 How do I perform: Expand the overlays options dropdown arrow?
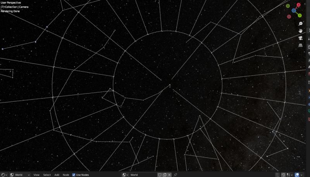[303, 175]
